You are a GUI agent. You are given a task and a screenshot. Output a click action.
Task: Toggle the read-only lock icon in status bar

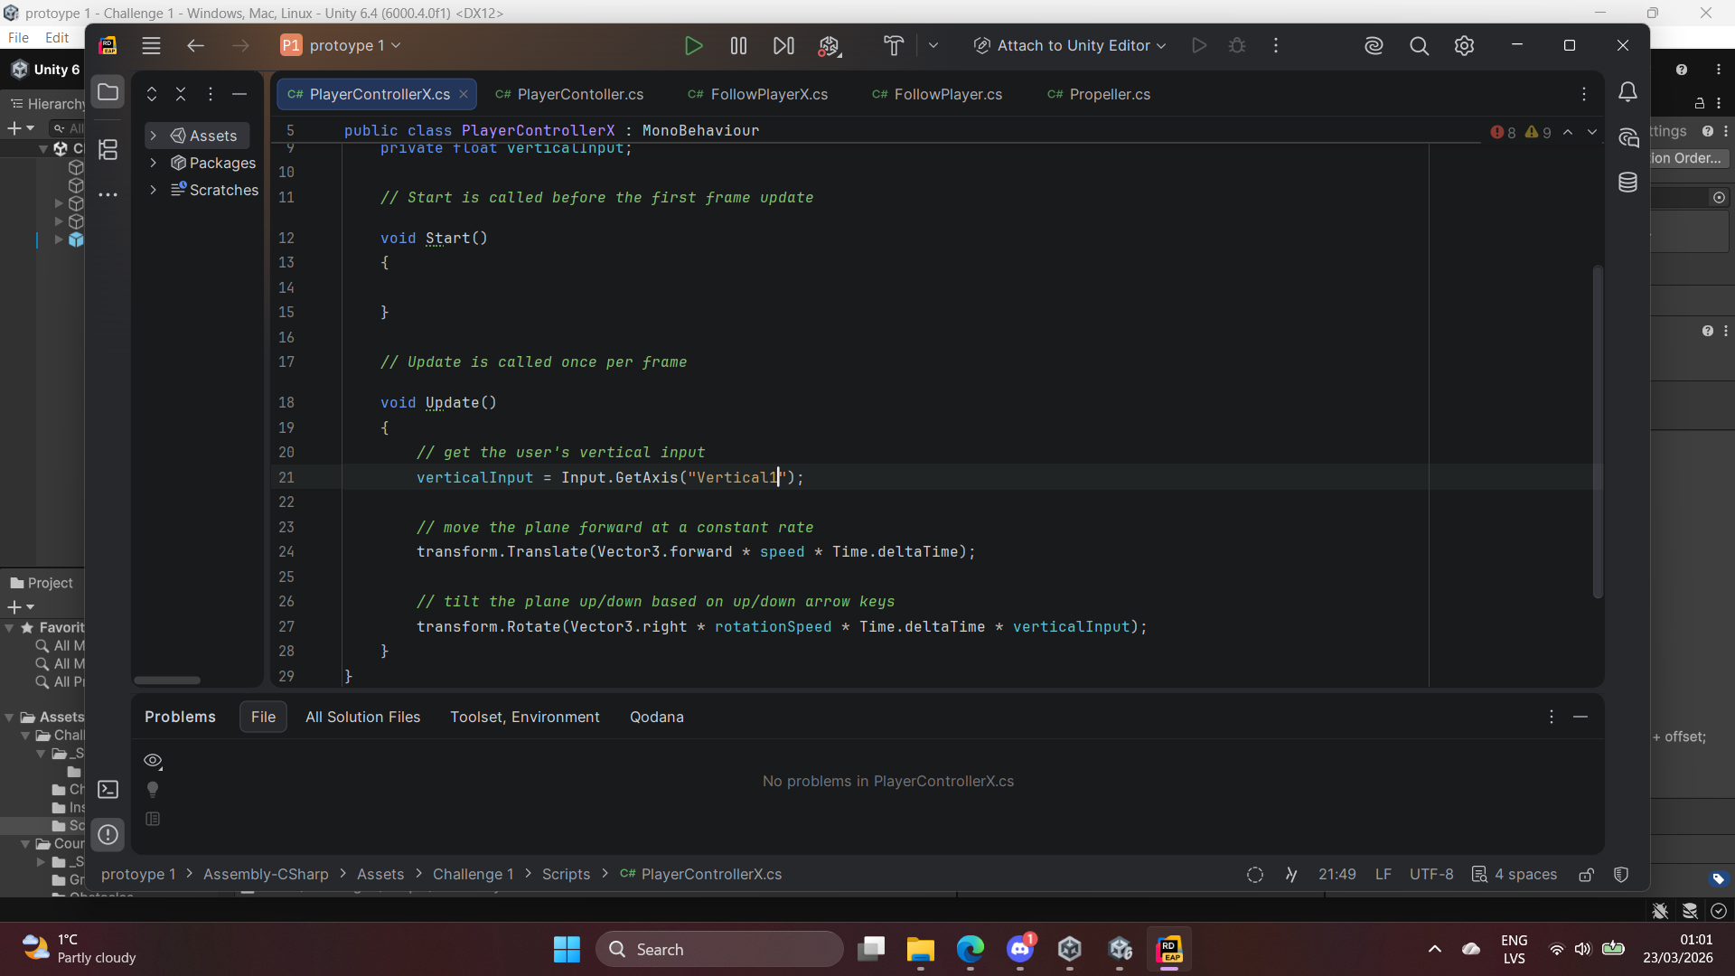point(1586,875)
